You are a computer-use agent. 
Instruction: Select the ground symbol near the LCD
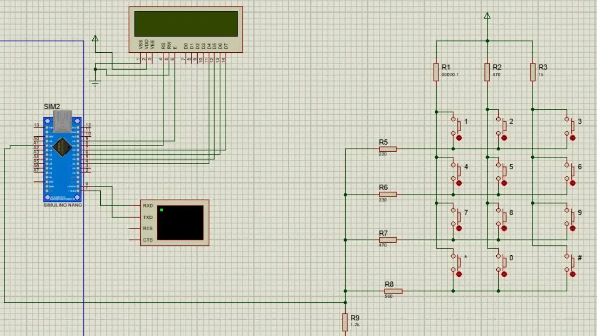(95, 84)
